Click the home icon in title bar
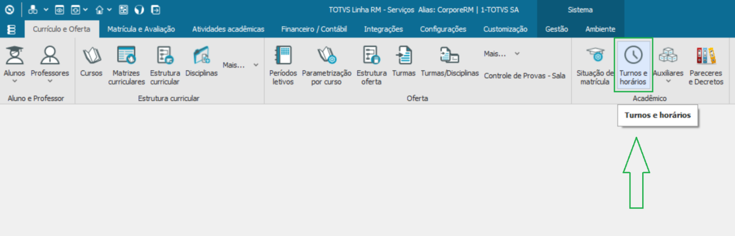 pos(100,9)
